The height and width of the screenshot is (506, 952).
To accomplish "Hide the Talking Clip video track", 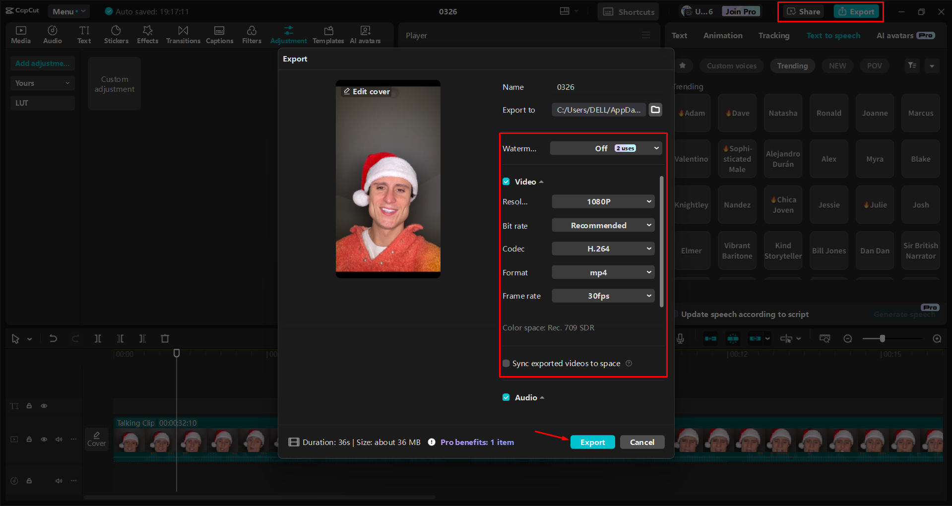I will click(x=44, y=440).
